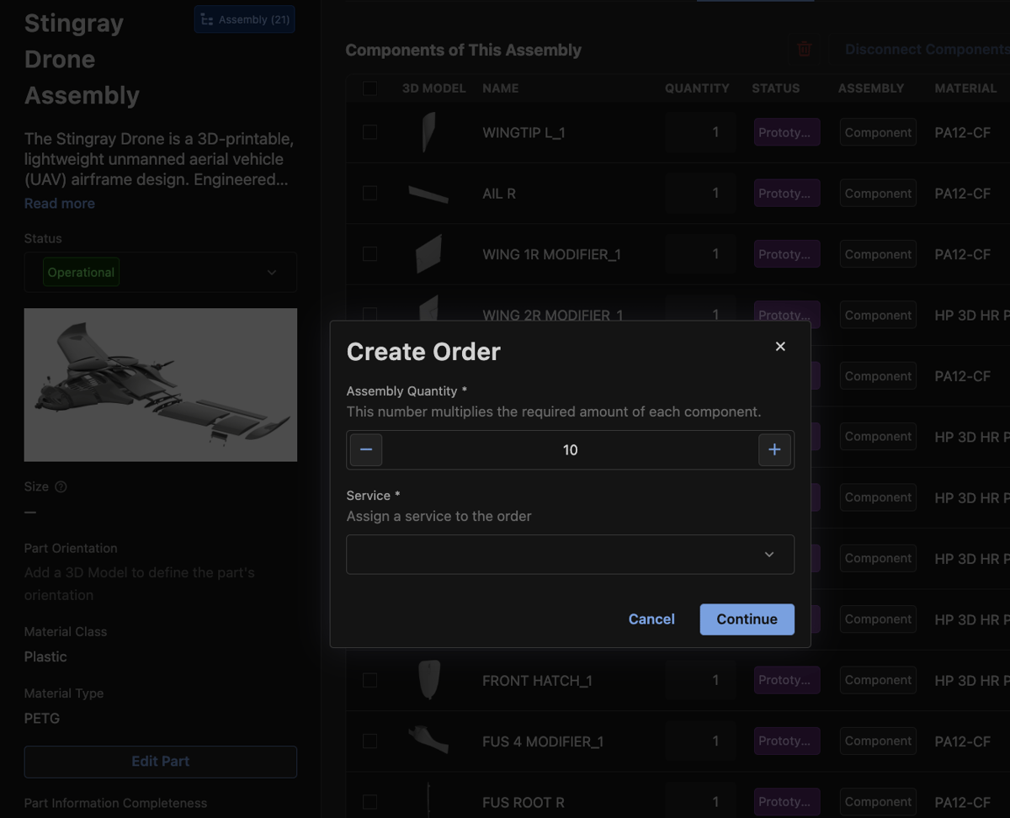
Task: Click the STATUS column header
Action: point(776,88)
